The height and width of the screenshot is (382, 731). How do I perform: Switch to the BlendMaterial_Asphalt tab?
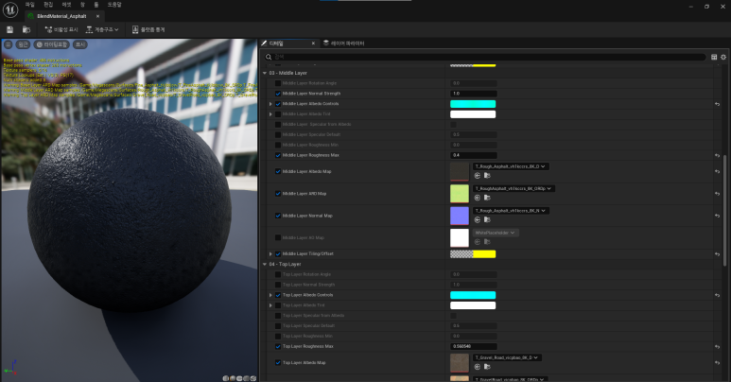coord(62,16)
